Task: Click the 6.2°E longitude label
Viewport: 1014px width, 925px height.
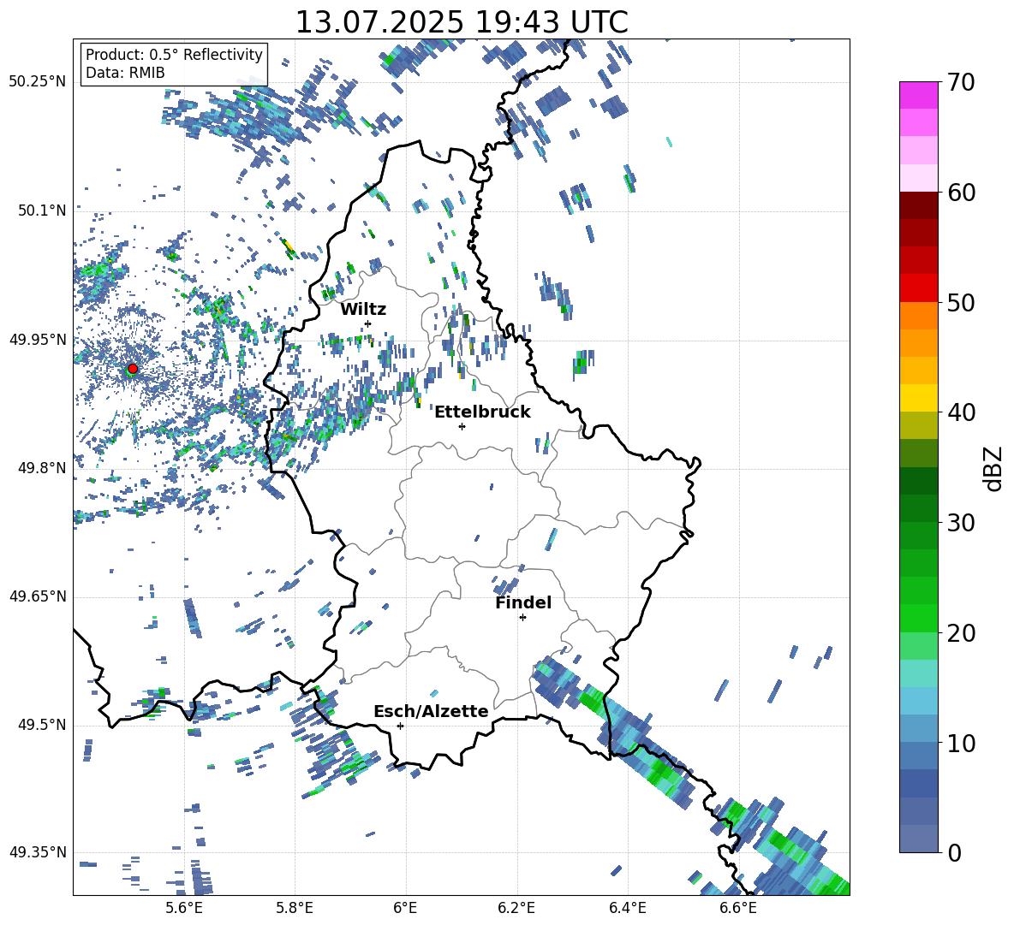Action: (x=516, y=908)
